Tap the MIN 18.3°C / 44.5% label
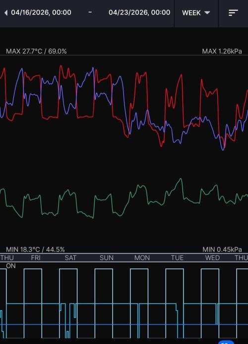The height and width of the screenshot is (344, 248). coord(35,250)
